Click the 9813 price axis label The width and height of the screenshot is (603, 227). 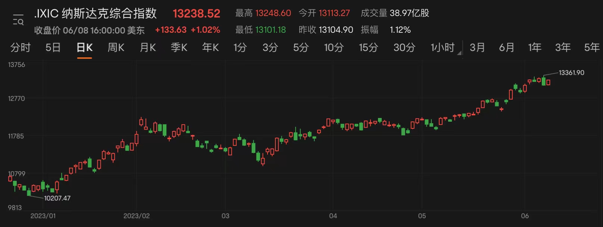pos(15,208)
